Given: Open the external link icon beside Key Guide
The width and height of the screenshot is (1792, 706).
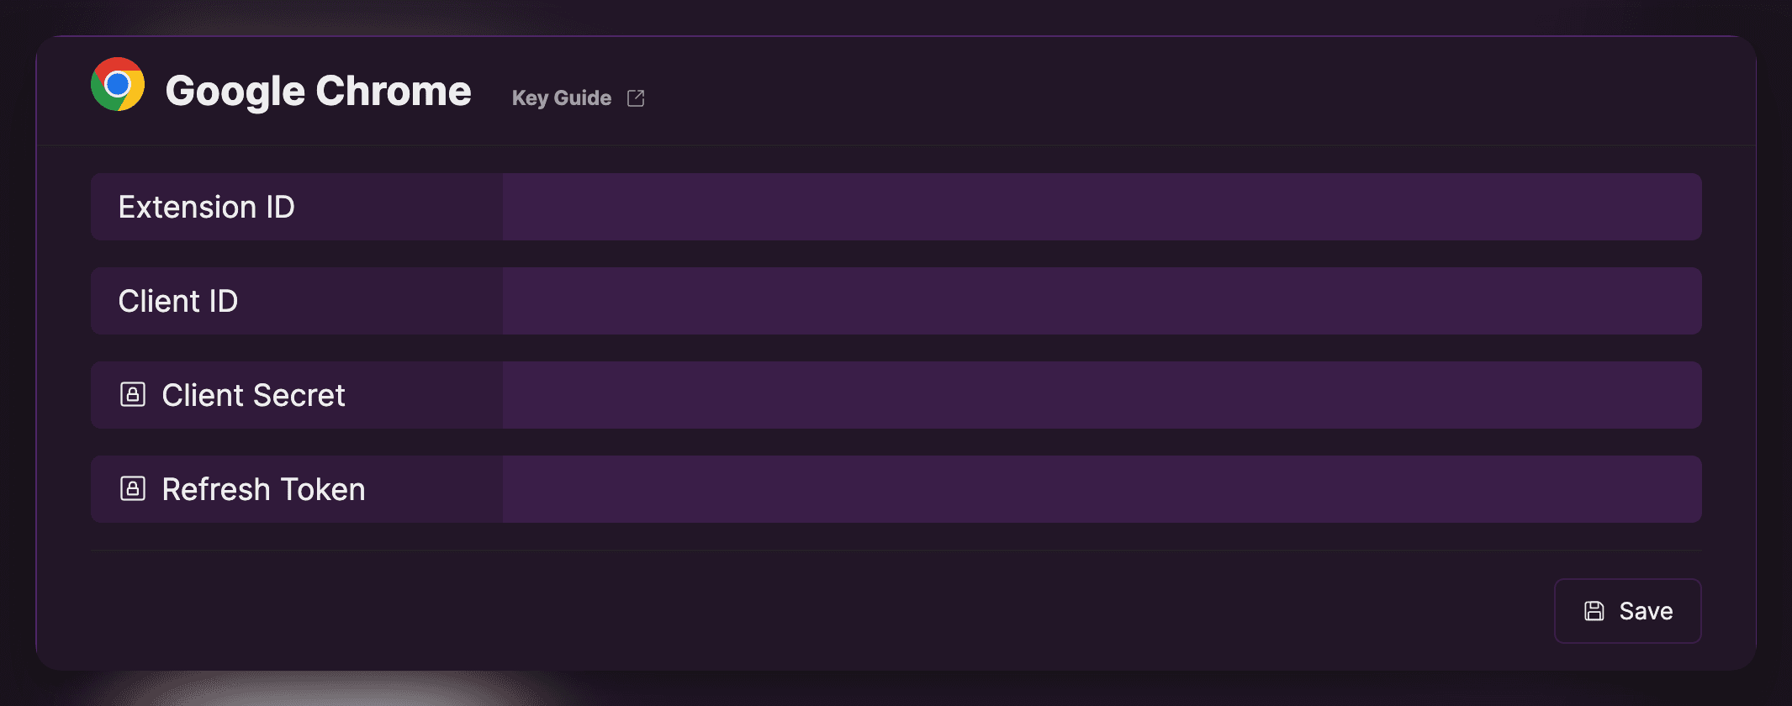Looking at the screenshot, I should point(636,98).
